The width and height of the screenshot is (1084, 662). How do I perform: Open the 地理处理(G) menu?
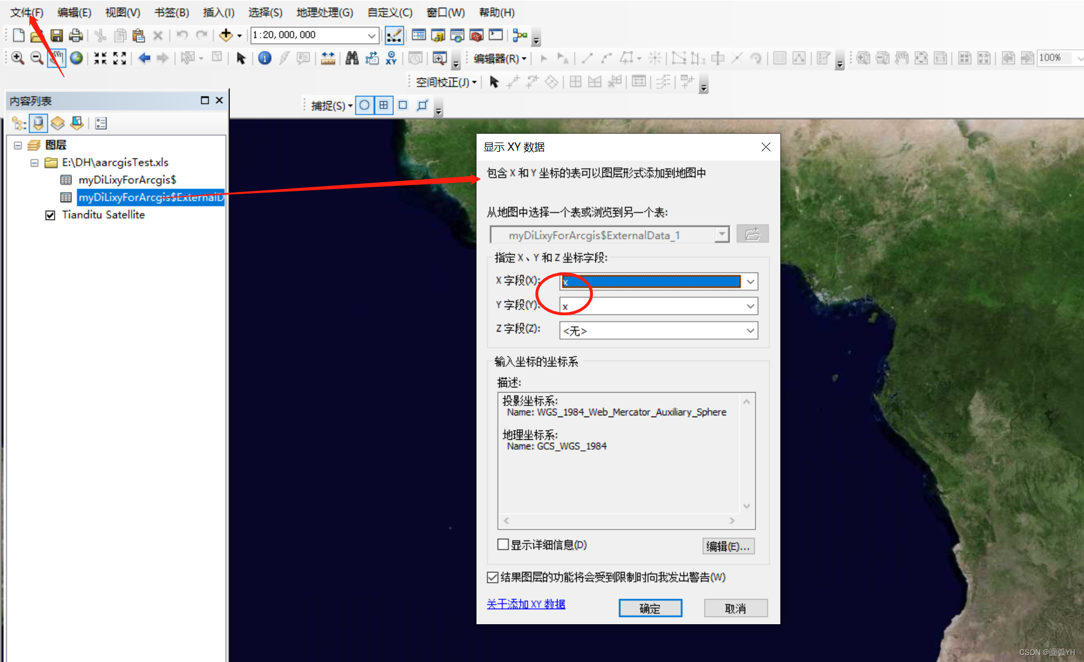(x=324, y=12)
